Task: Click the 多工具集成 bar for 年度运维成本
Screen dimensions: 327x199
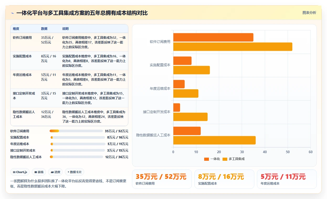Action: point(186,93)
